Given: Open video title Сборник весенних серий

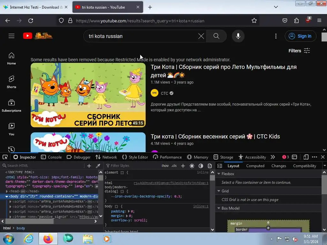Looking at the screenshot, I should coord(215,137).
